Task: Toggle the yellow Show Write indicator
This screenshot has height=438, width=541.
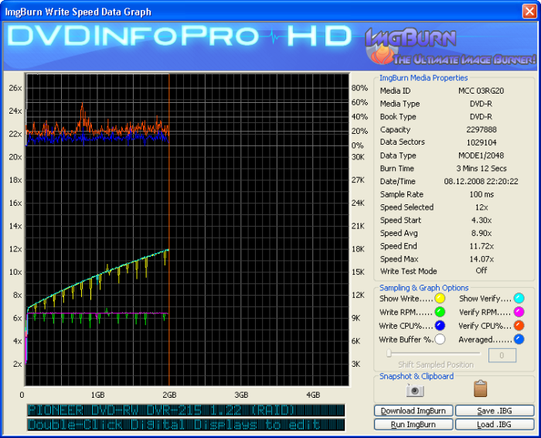Action: [440, 299]
